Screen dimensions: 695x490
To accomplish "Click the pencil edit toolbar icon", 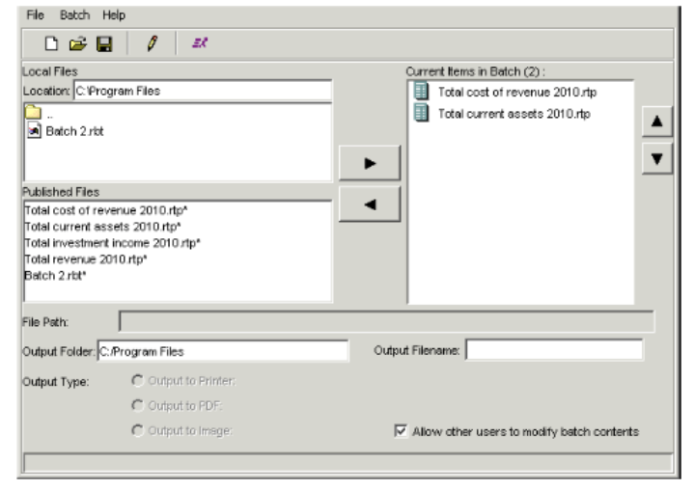I will [152, 43].
